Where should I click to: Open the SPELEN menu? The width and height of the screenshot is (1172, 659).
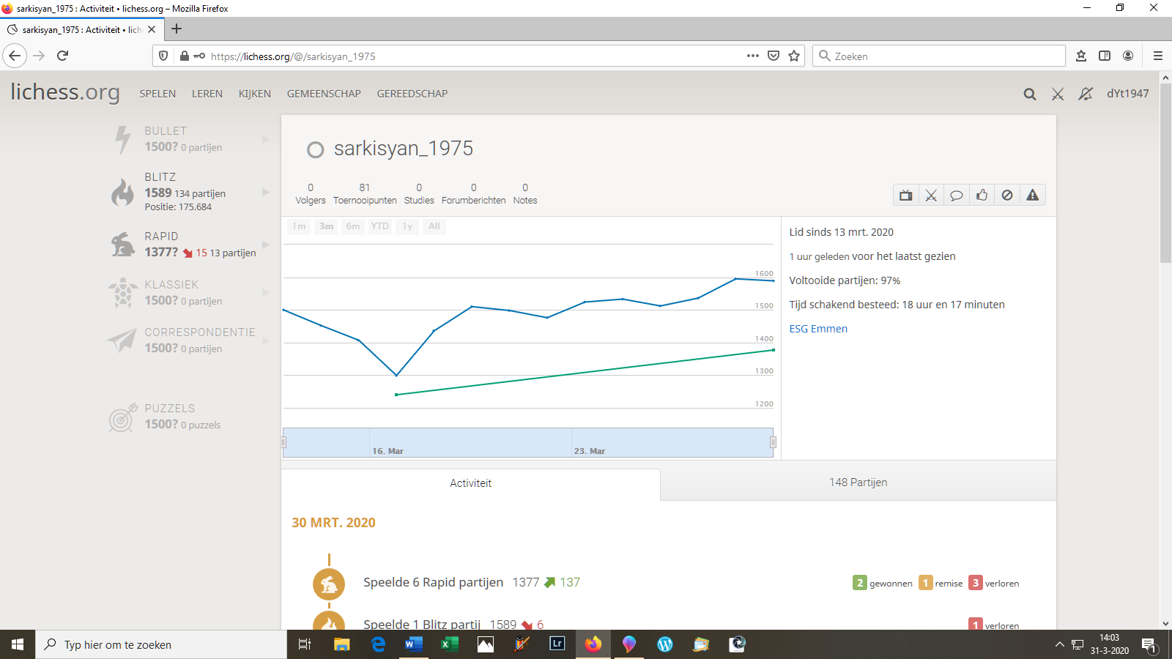[157, 94]
